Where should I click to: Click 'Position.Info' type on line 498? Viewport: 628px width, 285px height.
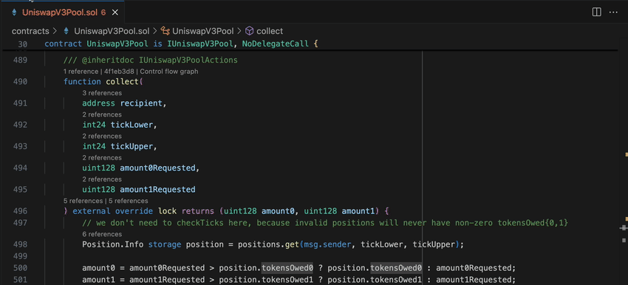113,244
